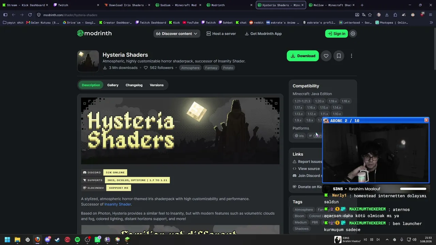The width and height of the screenshot is (436, 245).
Task: Switch to the Stream - Kick Dashboard tab
Action: [25, 5]
